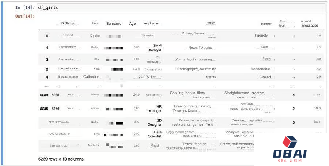Click the OBAI导航网 watermark text

click(290, 161)
